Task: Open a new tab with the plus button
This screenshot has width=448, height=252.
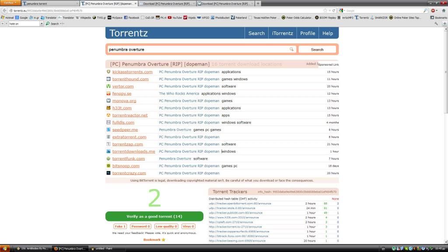Action: (258, 3)
